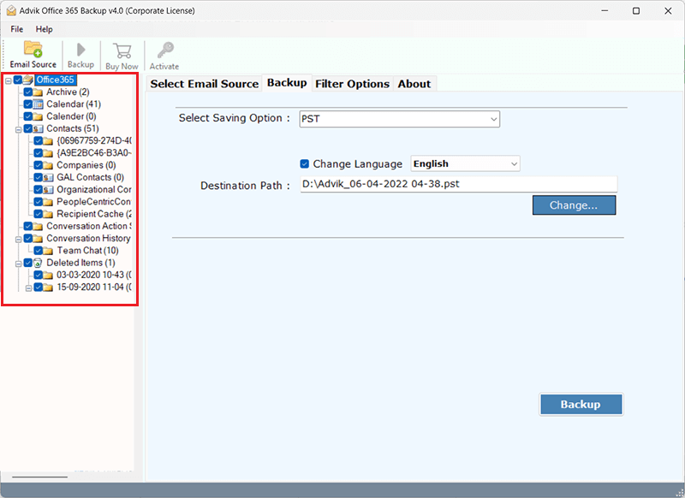Toggle the Change Language checkbox
The height and width of the screenshot is (498, 685).
(x=305, y=163)
